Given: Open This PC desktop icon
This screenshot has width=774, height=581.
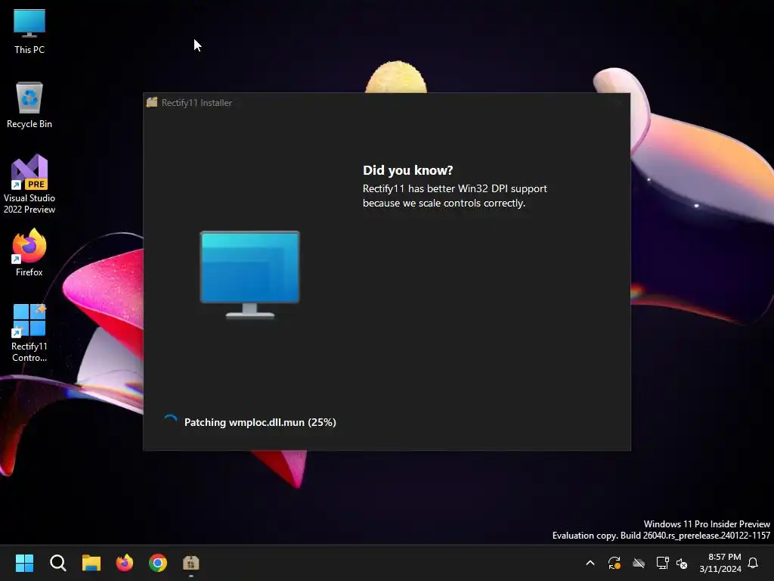Looking at the screenshot, I should (x=29, y=31).
